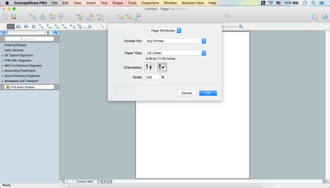Select the Ellipse drawing tool
This screenshot has width=330, height=188.
26,26
